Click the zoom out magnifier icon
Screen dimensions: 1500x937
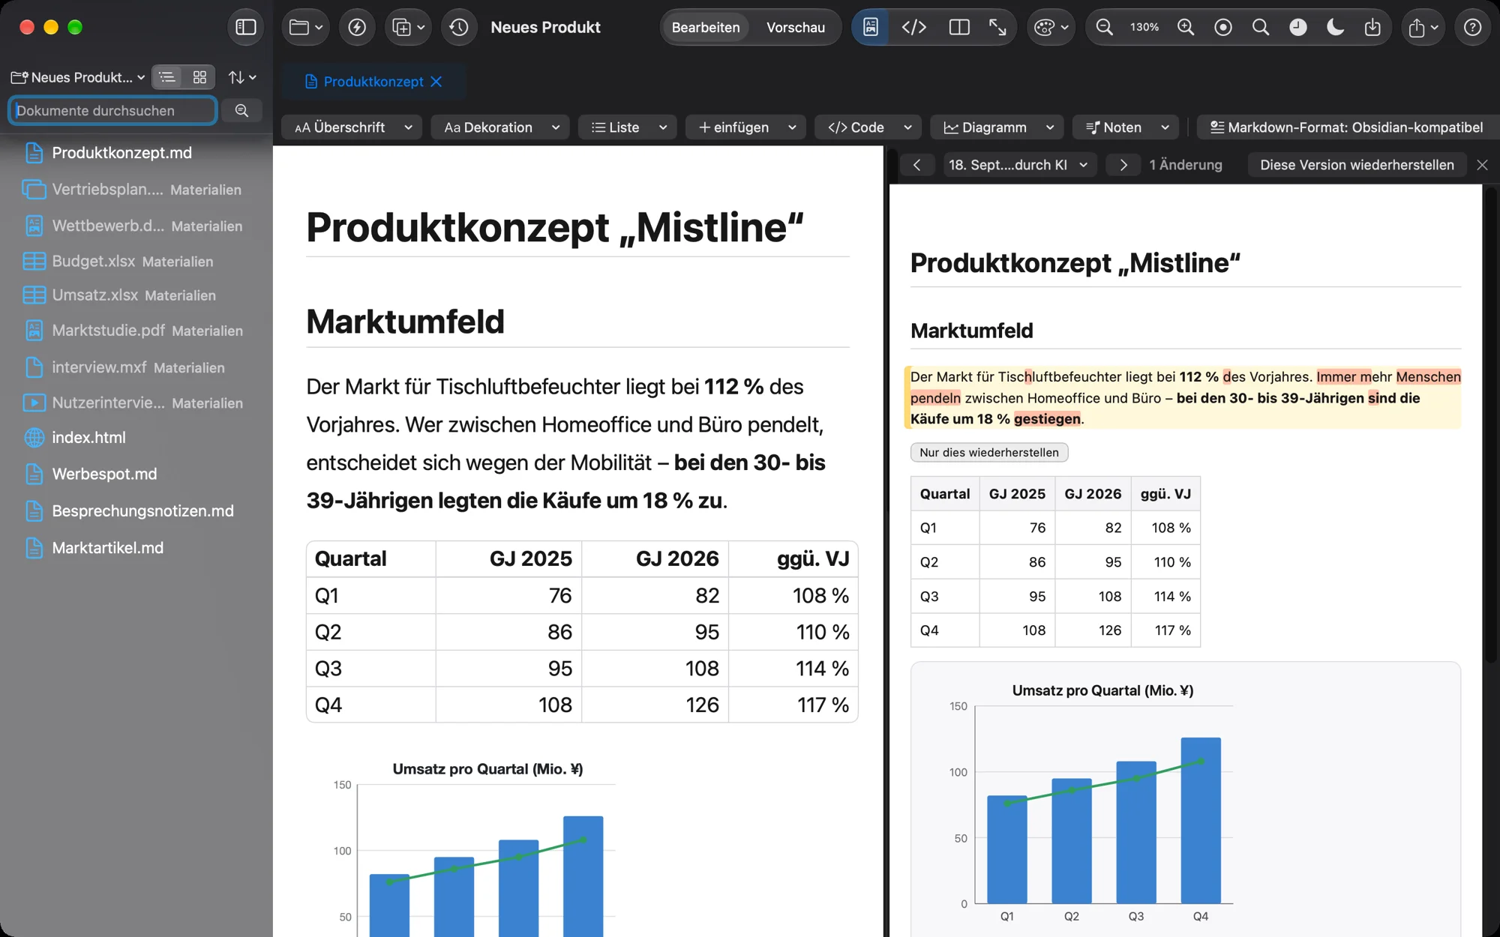(1104, 28)
